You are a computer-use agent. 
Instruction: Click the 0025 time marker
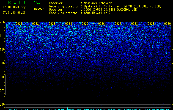pos(85,24)
